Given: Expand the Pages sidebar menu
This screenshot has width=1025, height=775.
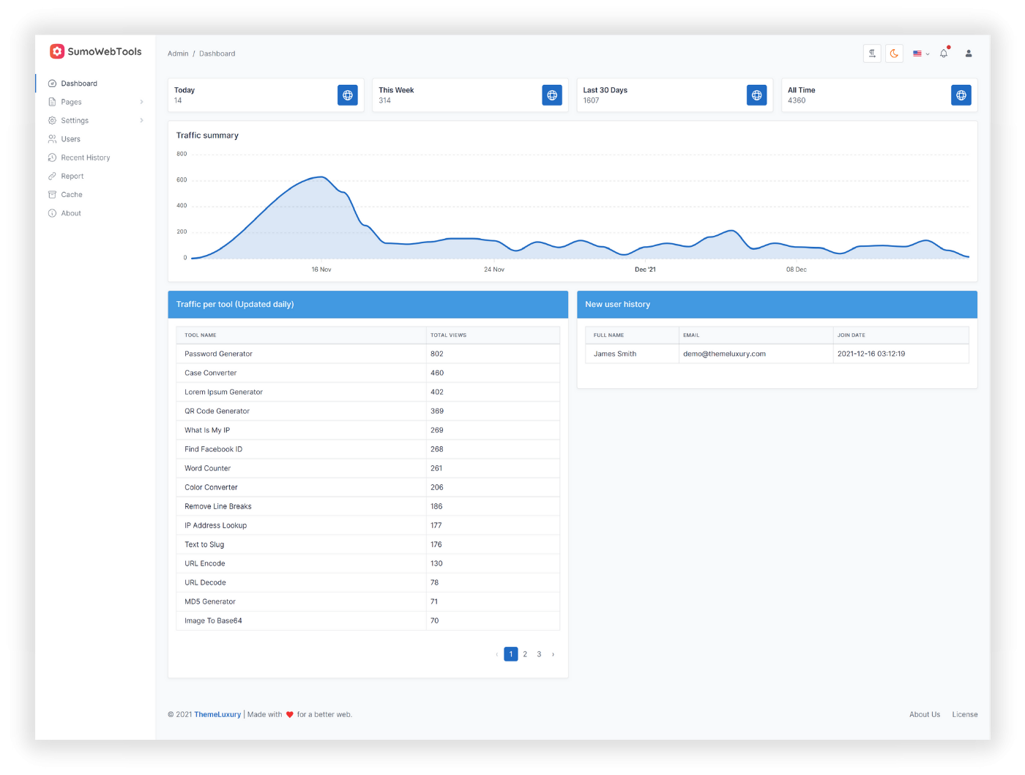Looking at the screenshot, I should 96,102.
